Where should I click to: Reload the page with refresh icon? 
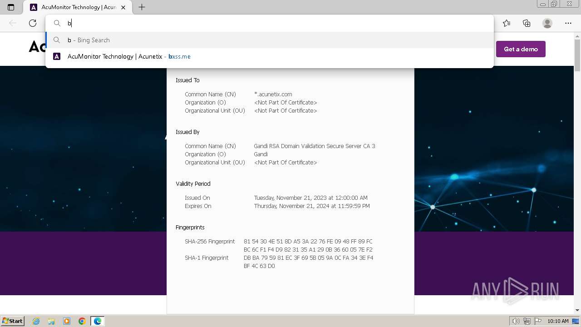click(x=33, y=23)
